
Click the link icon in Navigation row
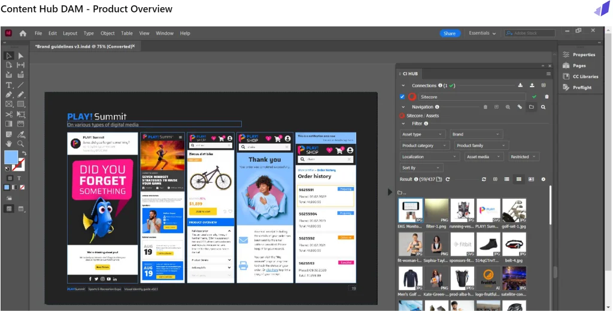tap(520, 107)
